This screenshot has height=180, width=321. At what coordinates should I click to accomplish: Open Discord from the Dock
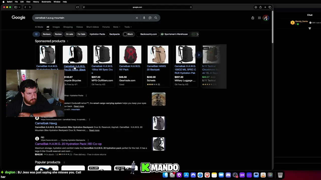[228, 175]
